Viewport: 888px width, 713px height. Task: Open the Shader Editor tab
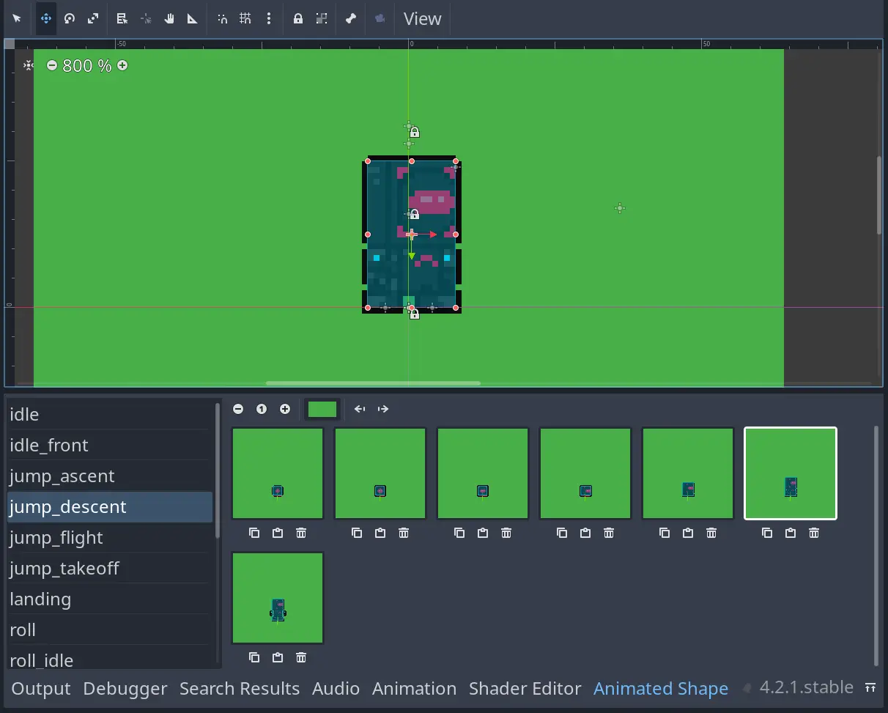click(525, 689)
